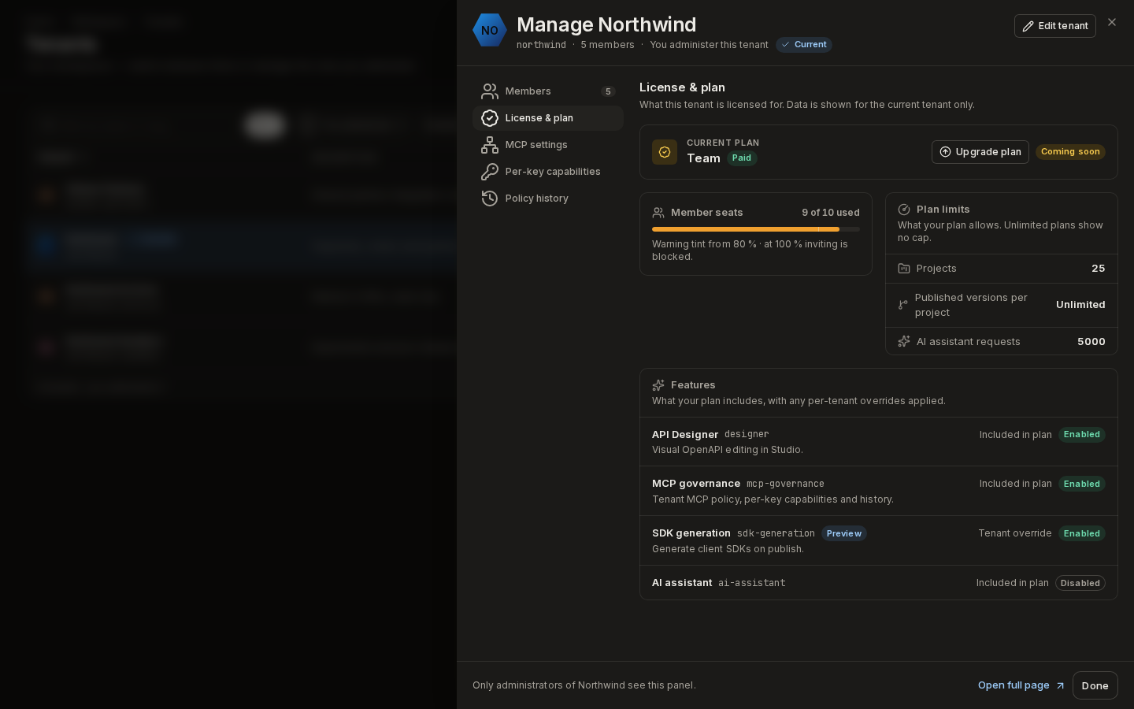Click the Published versions branch icon
The image size is (1134, 709).
click(903, 305)
